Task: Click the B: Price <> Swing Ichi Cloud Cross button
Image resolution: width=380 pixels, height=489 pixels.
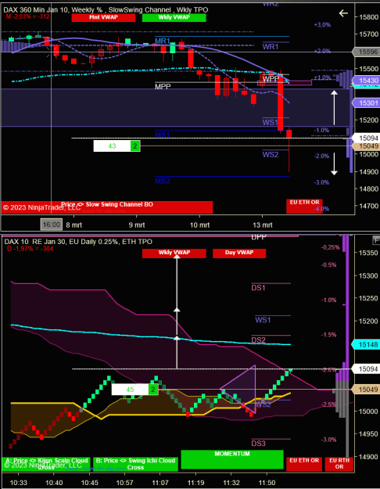Action: point(135,464)
